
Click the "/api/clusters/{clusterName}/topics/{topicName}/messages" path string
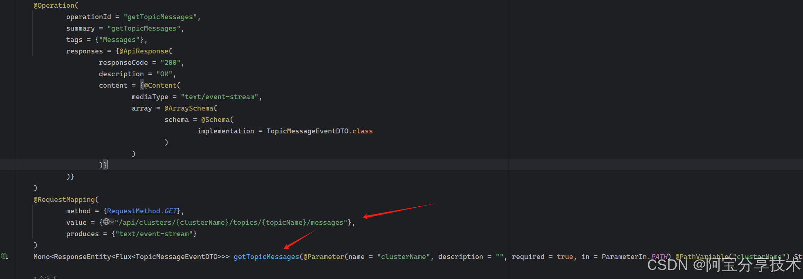[231, 222]
